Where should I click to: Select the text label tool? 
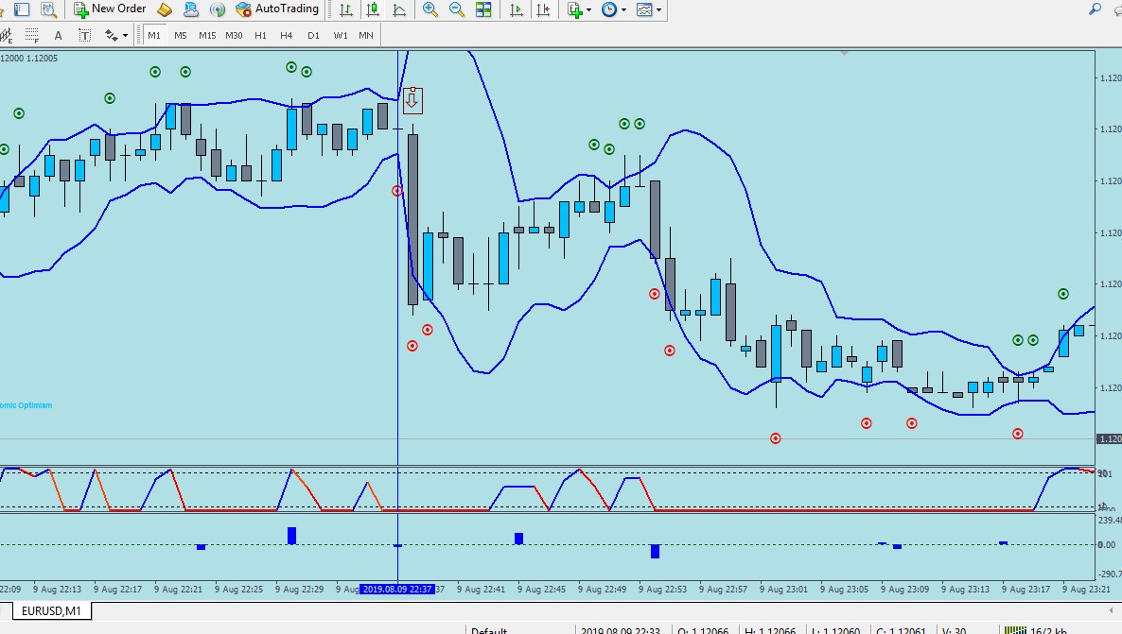pyautogui.click(x=84, y=35)
